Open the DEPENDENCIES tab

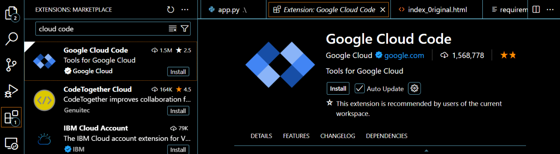(386, 136)
